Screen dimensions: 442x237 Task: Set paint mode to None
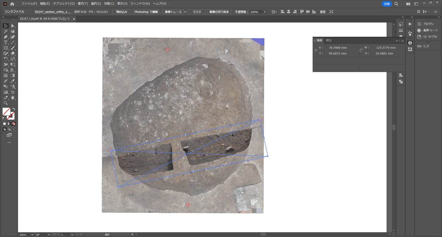[x=14, y=124]
